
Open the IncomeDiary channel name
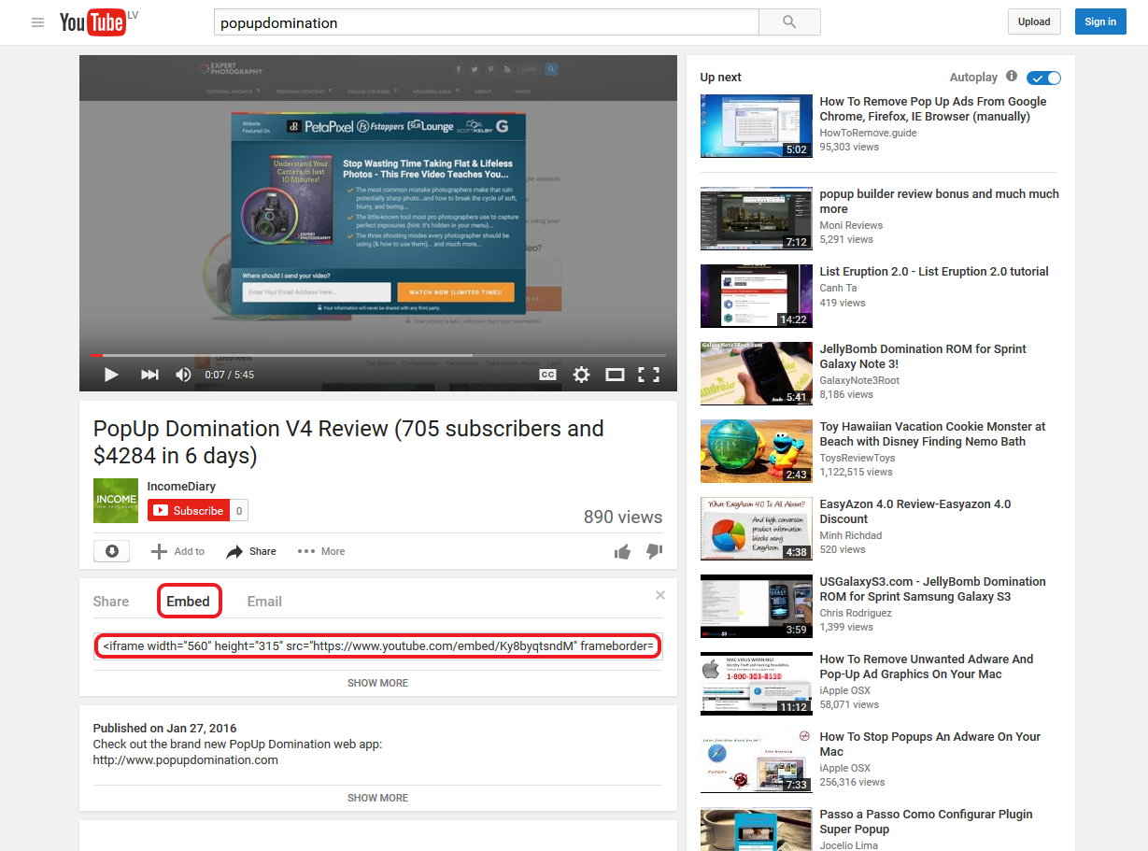182,487
